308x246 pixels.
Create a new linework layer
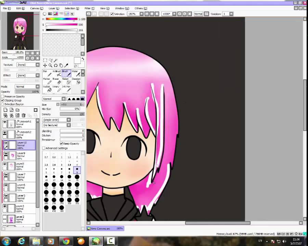(11, 110)
